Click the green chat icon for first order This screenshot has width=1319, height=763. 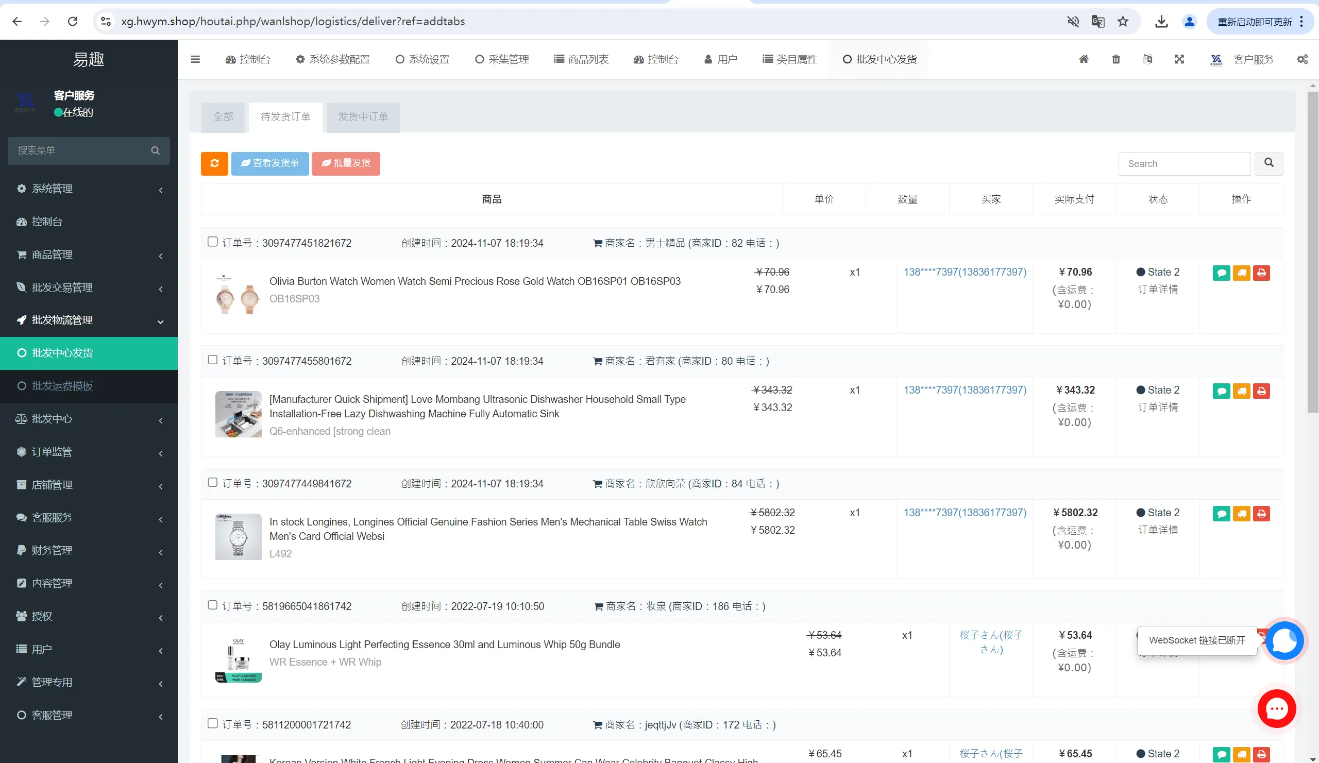1221,273
